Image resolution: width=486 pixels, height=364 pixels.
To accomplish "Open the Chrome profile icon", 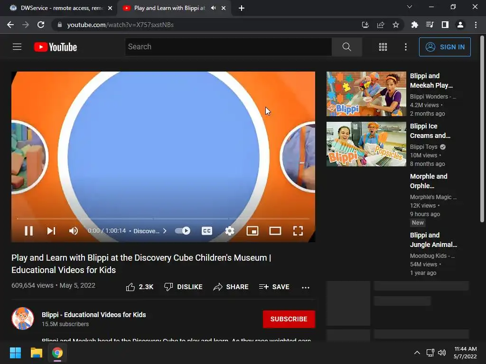I will tap(460, 25).
